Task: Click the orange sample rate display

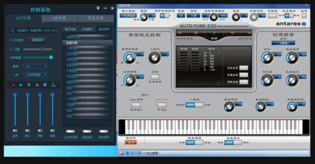Action: point(131,143)
